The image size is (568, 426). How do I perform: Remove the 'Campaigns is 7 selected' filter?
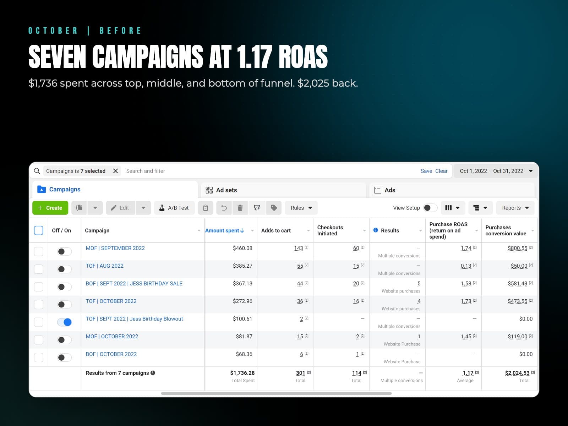(x=115, y=171)
